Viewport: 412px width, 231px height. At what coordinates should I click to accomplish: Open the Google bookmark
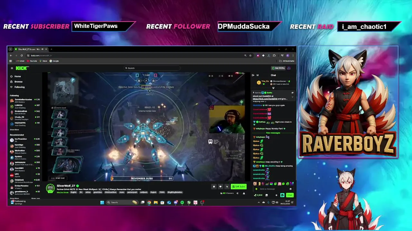[54, 61]
